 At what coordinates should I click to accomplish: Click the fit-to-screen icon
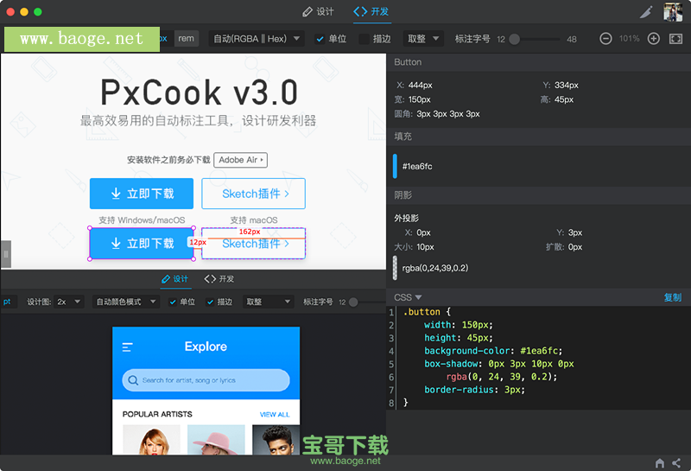click(x=675, y=39)
